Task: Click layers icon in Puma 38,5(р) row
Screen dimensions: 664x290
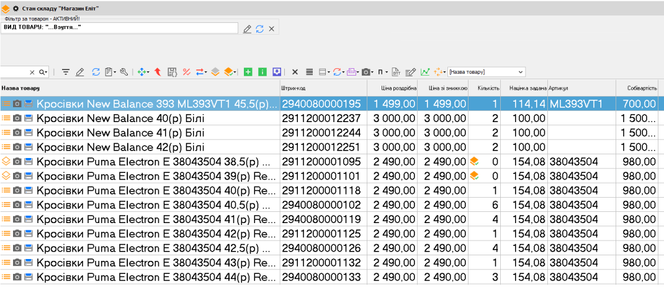Action: tap(6, 162)
